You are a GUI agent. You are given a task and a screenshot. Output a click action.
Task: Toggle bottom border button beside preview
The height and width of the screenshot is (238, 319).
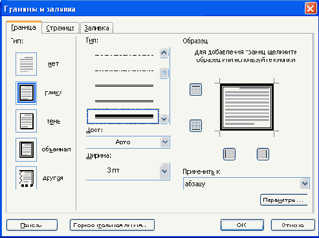pos(195,125)
